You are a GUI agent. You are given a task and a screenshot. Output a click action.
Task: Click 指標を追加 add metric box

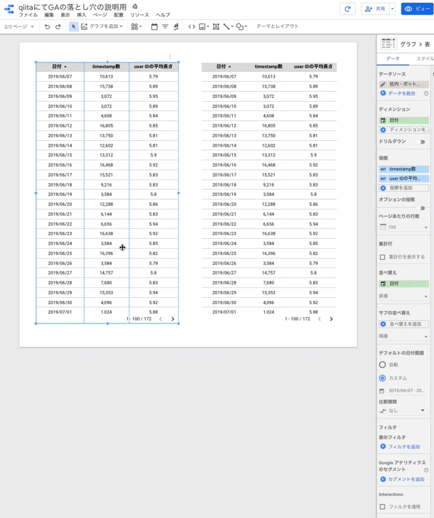tap(404, 188)
